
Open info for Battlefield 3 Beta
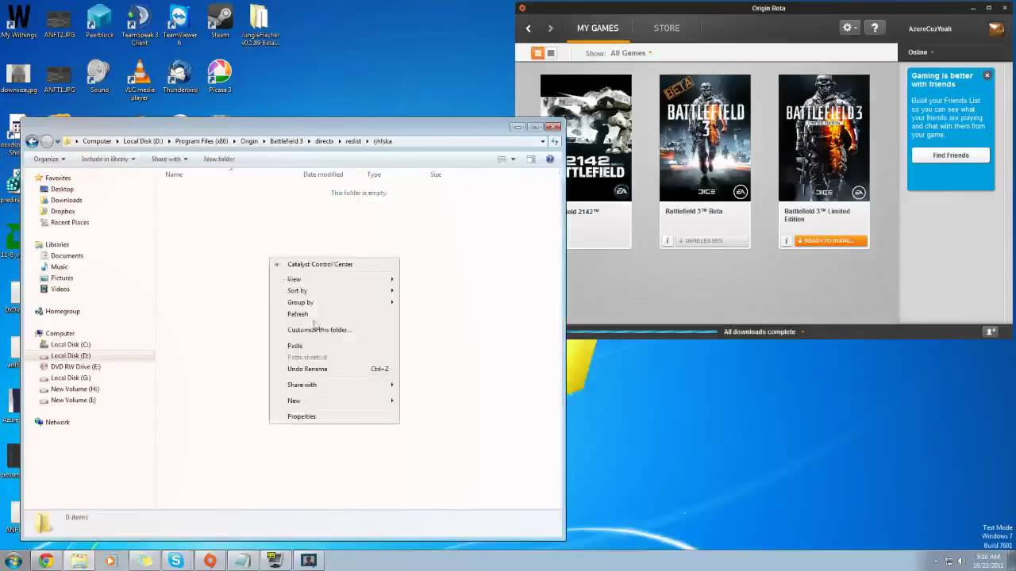coord(667,240)
